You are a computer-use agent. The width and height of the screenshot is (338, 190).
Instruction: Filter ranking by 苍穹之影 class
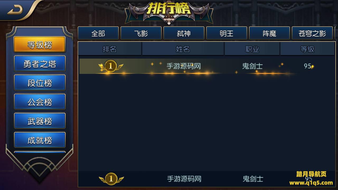312,33
